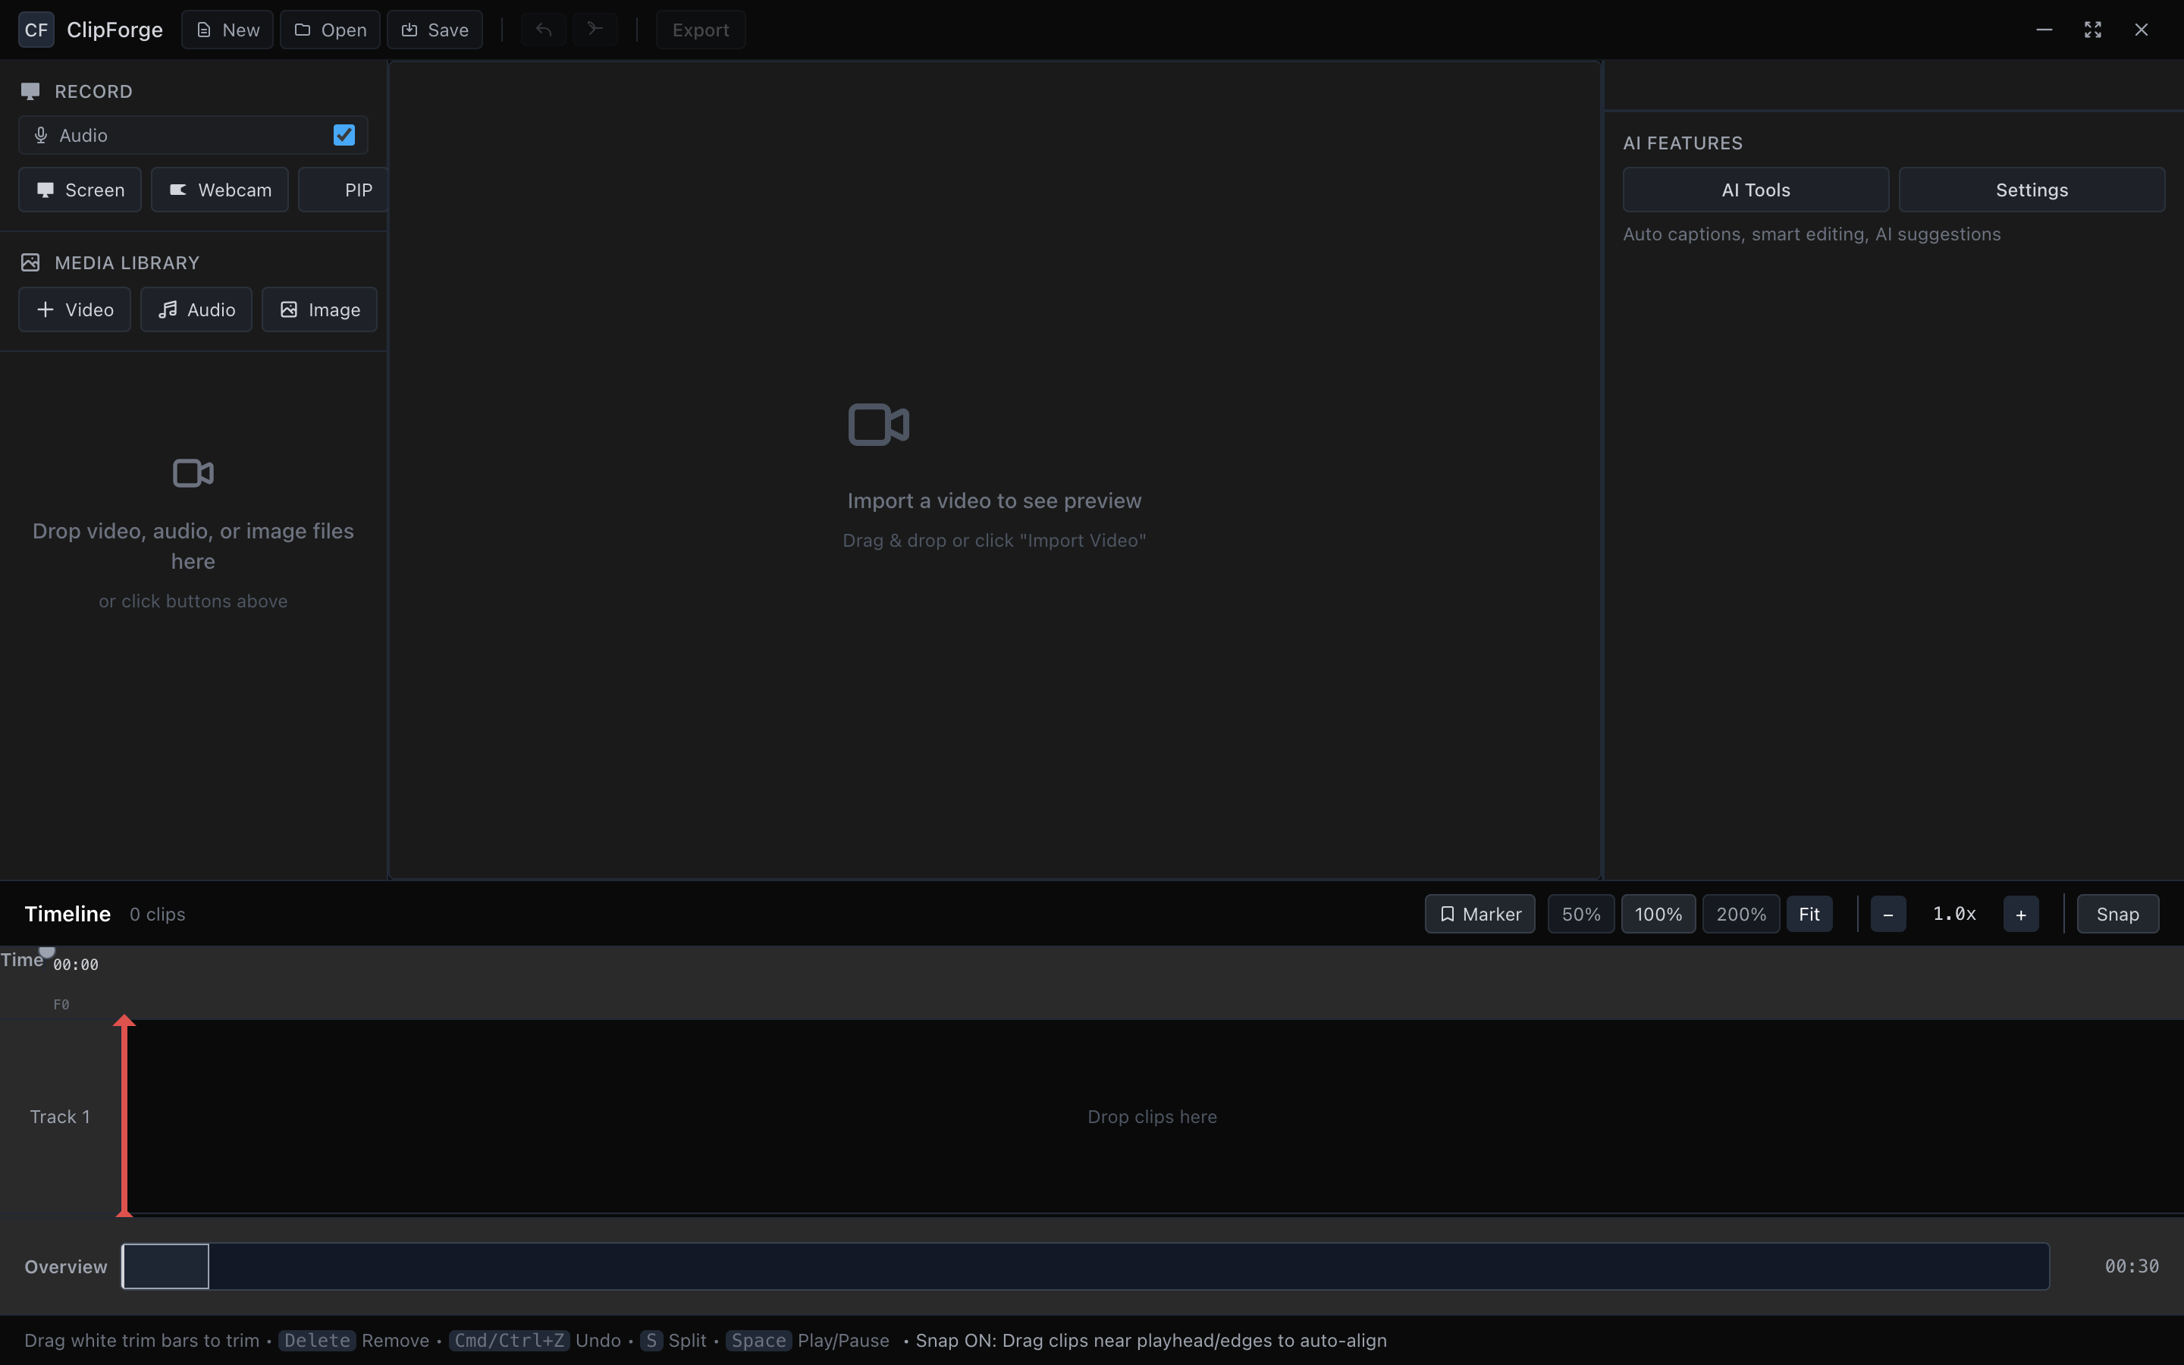Click the 00:00 time ruler label

pyautogui.click(x=76, y=964)
